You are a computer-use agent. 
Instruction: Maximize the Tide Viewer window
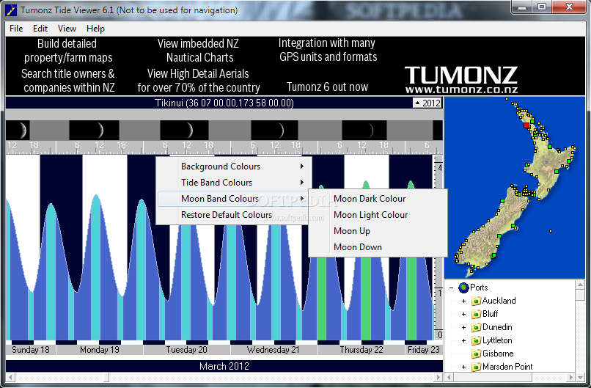[542, 7]
